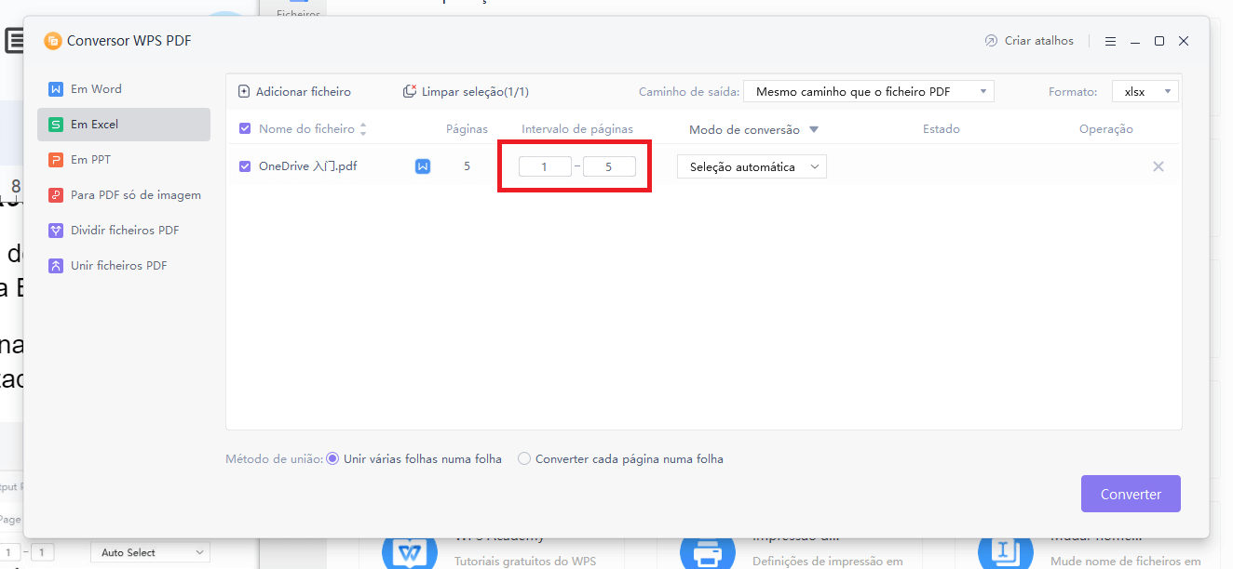This screenshot has width=1233, height=569.
Task: Open the Formato dropdown showing xlsx
Action: [1144, 91]
